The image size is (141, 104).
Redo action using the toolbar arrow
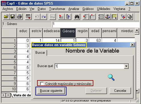pos(44,17)
